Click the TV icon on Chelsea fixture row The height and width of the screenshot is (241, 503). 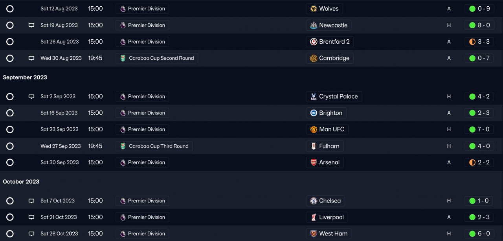(x=31, y=201)
